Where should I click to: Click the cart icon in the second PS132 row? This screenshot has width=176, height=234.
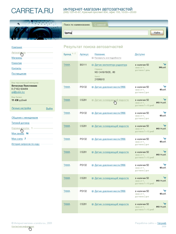click(x=165, y=113)
